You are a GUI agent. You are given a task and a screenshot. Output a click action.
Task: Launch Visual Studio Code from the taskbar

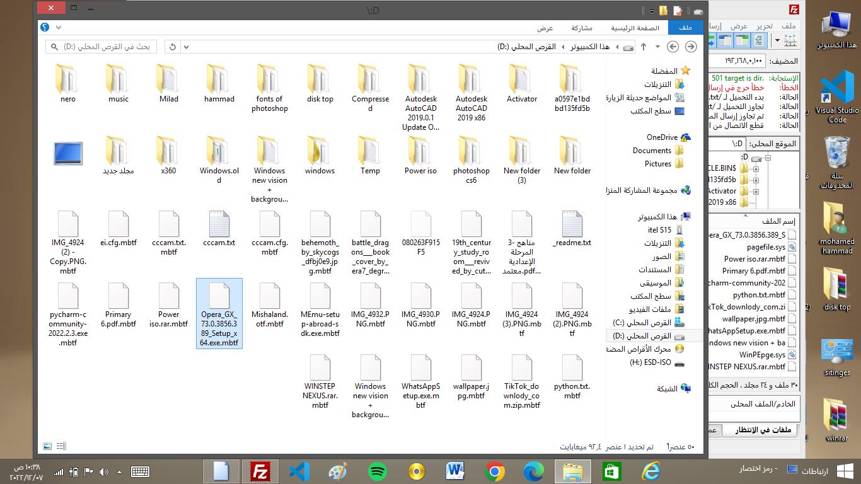pos(299,471)
